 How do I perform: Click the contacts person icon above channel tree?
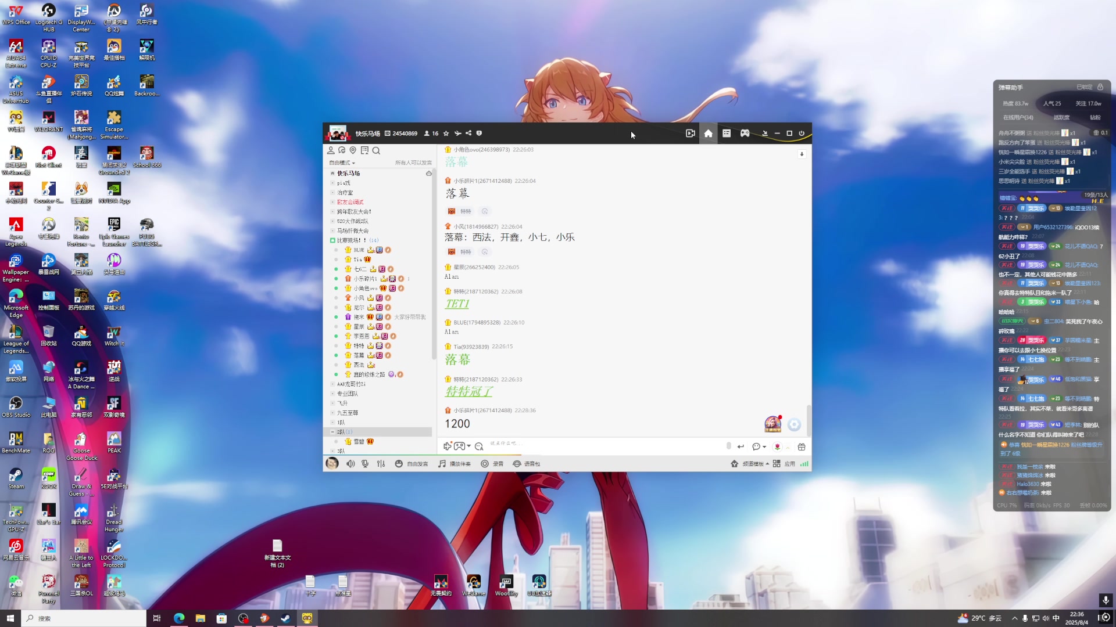tap(331, 150)
